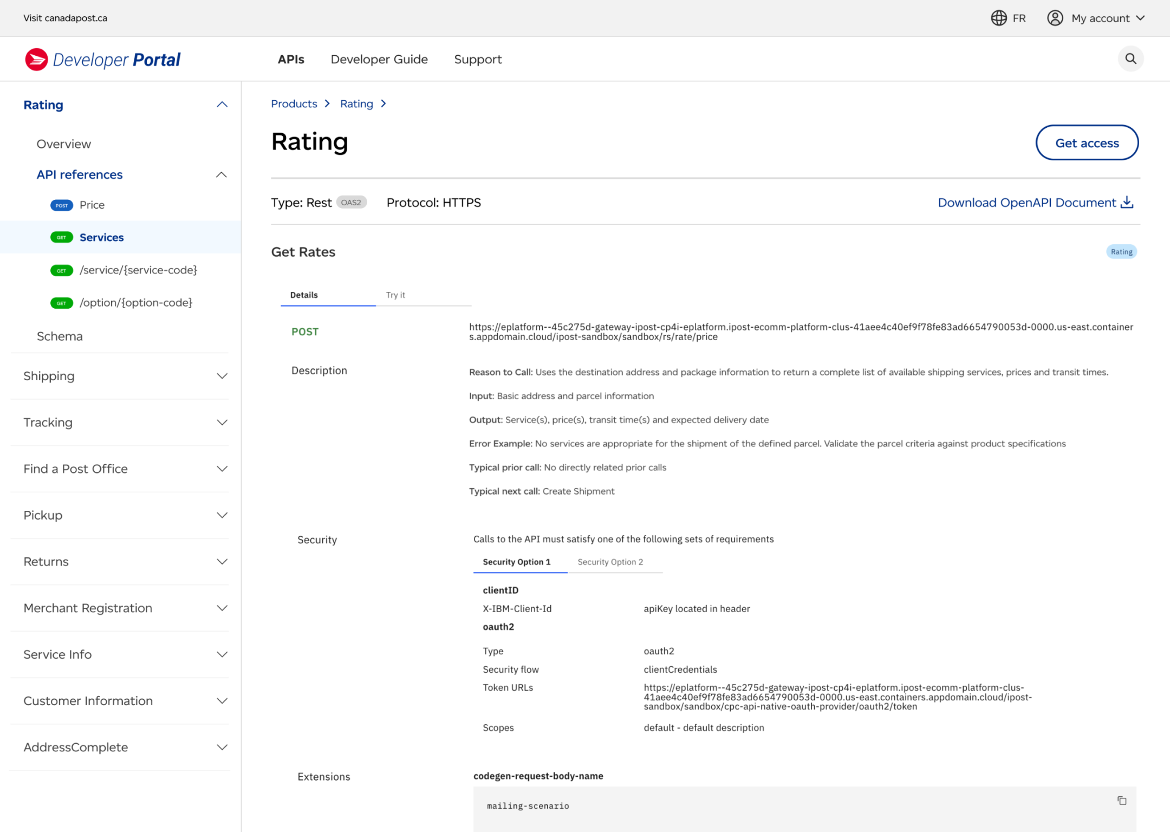Expand the Shipping section
Viewport: 1170px width, 832px height.
(222, 376)
